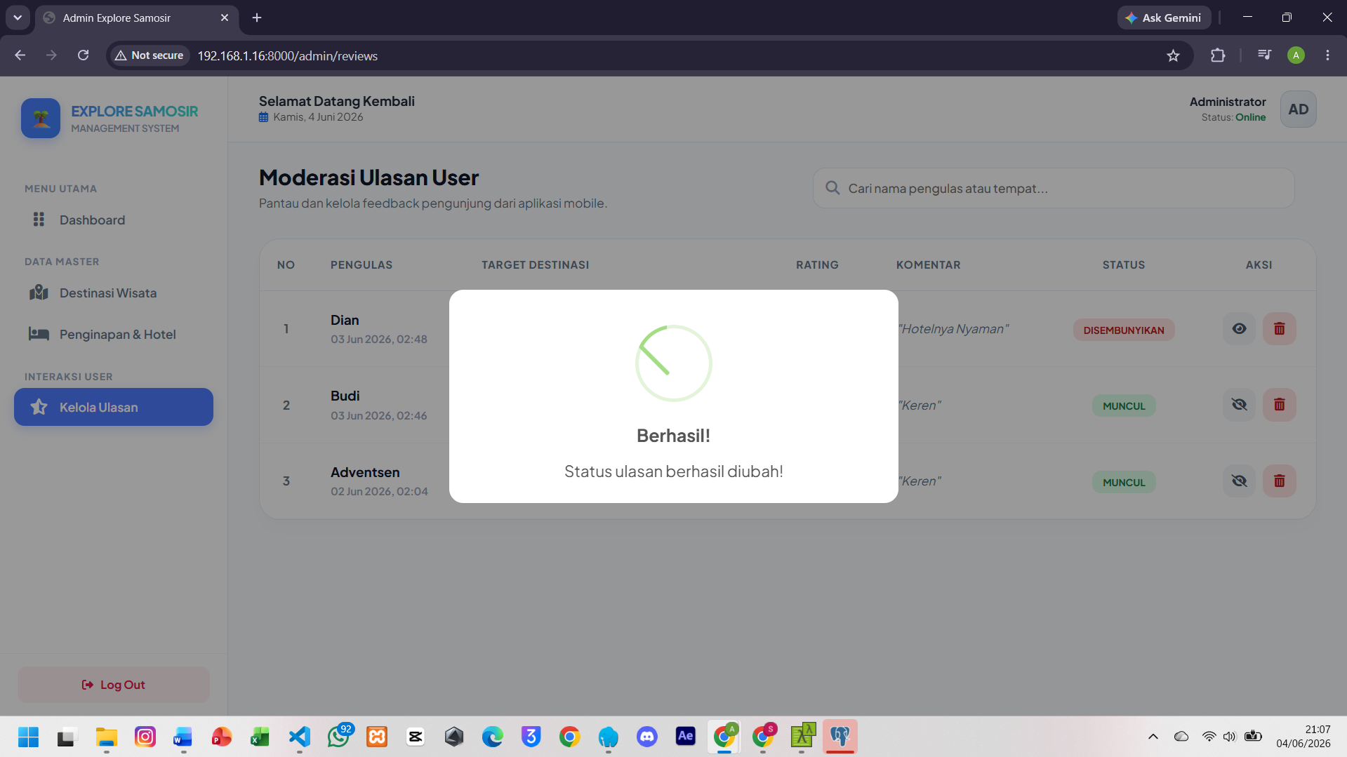This screenshot has height=757, width=1347.
Task: Click the search magnifier icon
Action: (x=832, y=188)
